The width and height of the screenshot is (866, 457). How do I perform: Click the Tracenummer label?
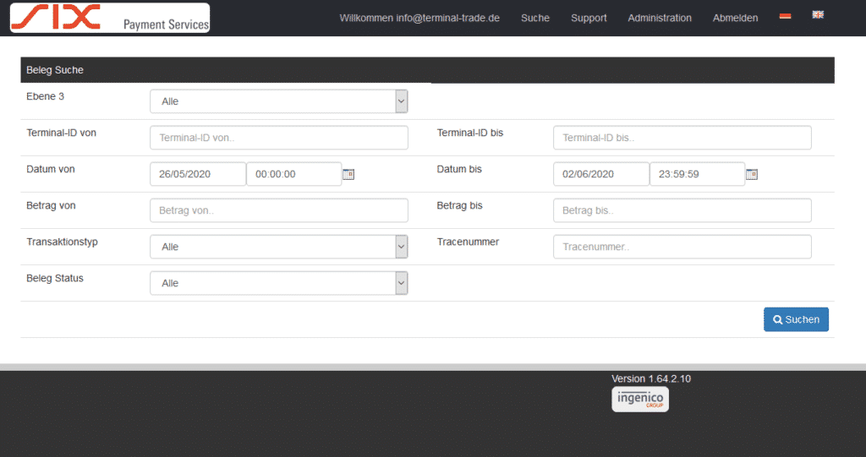468,242
